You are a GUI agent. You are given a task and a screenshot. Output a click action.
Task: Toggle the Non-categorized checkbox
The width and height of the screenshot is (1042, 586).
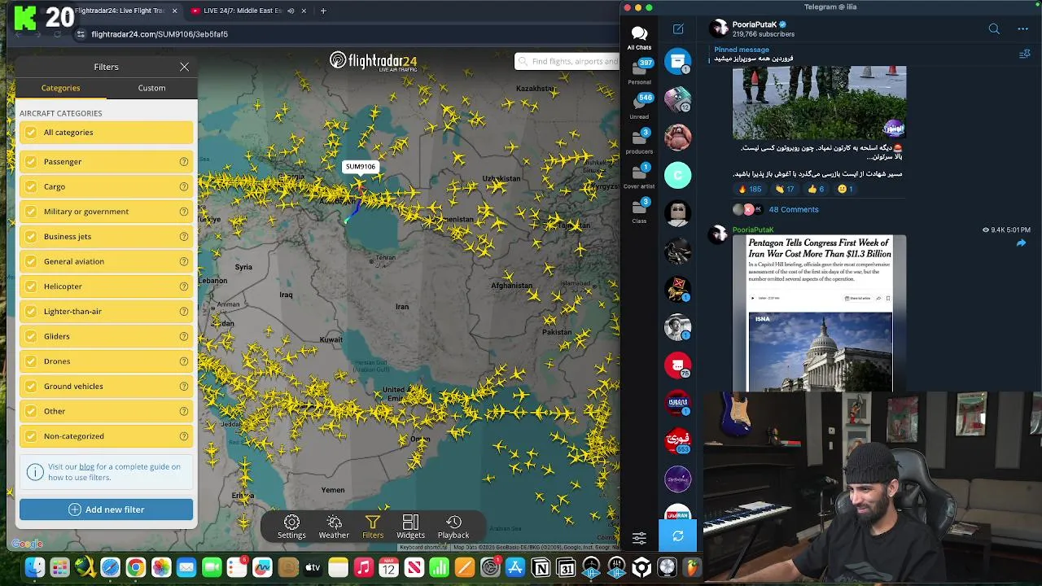tap(31, 436)
